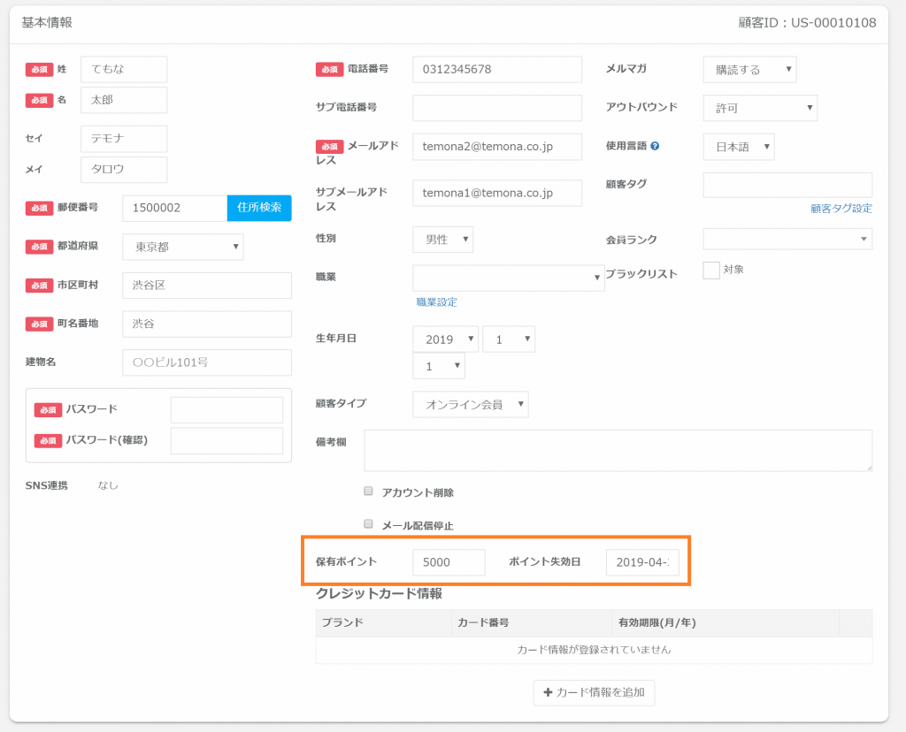This screenshot has height=732, width=906.
Task: Click the help icon beside 使用言語
Action: point(655,146)
